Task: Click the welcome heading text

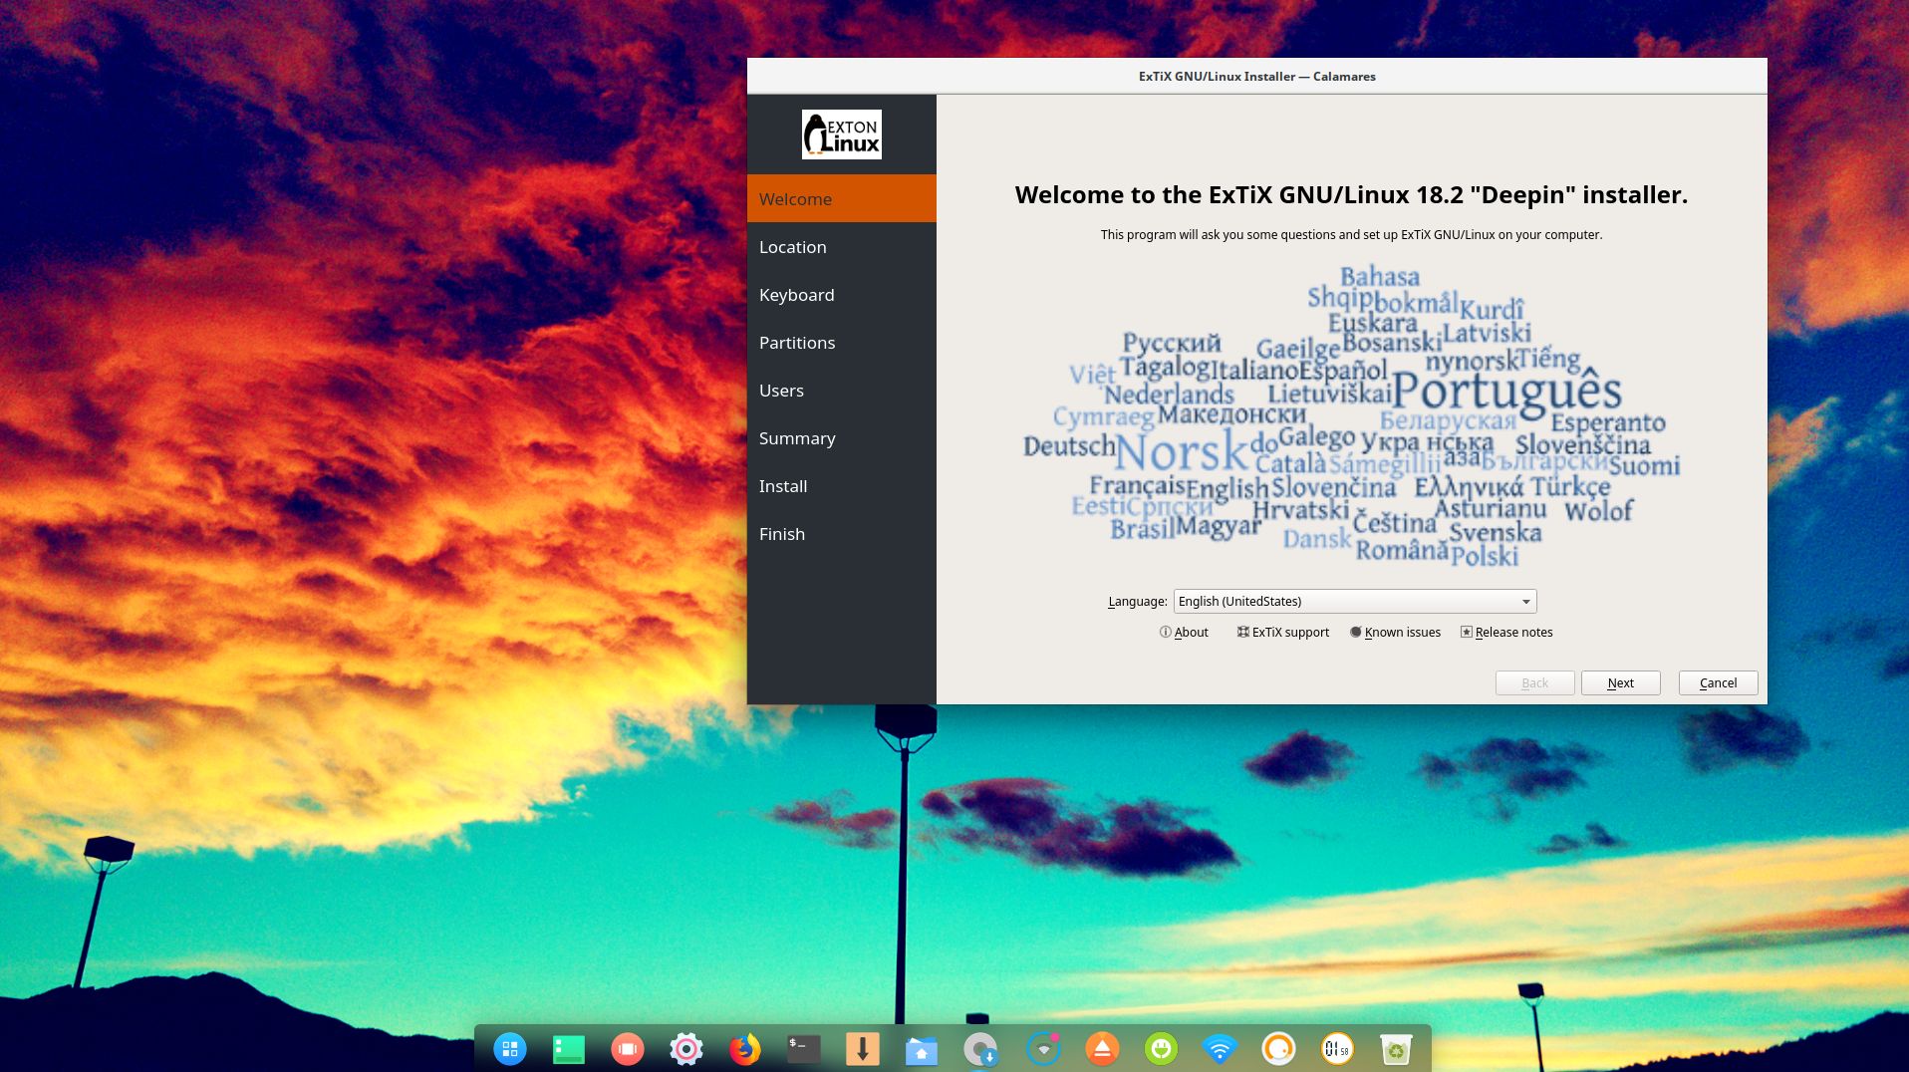Action: 1351,194
